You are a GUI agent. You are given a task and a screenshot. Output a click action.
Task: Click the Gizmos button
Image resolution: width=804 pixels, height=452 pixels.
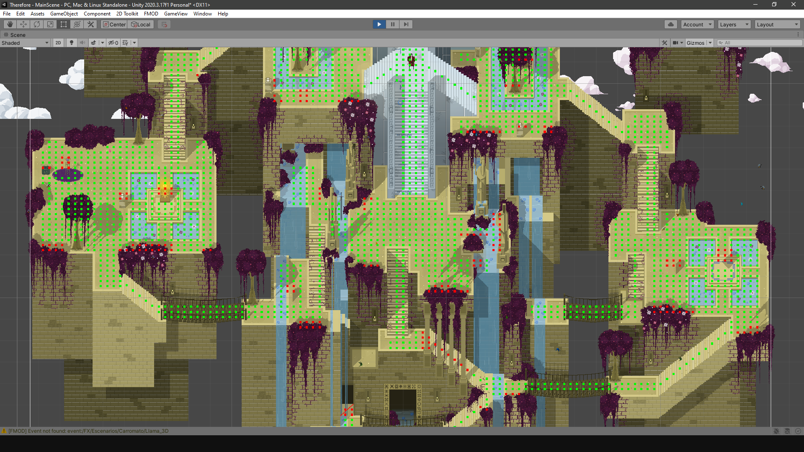695,43
